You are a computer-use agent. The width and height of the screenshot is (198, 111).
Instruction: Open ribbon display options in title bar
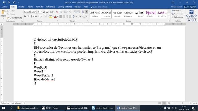click(173, 2)
